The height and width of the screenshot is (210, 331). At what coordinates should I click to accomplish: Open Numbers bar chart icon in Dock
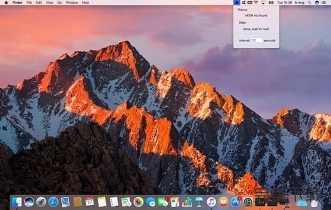click(187, 202)
